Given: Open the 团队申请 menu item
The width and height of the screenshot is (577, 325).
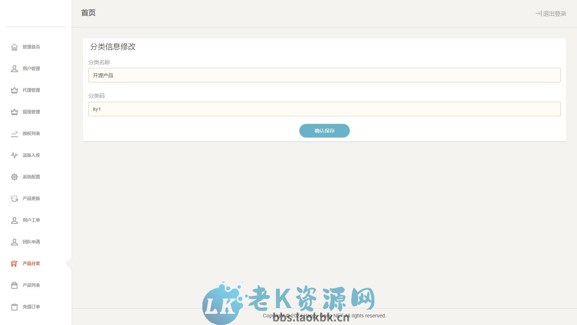Looking at the screenshot, I should 31,242.
